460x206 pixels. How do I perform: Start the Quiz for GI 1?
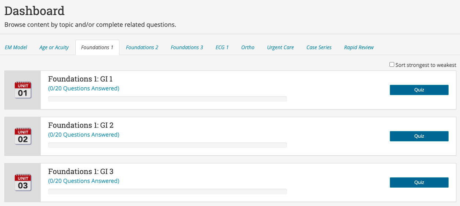(x=419, y=90)
